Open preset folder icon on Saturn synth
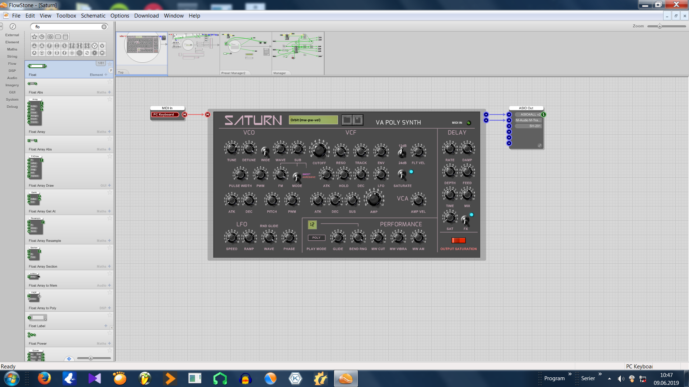Viewport: 689px width, 387px height. 347,120
